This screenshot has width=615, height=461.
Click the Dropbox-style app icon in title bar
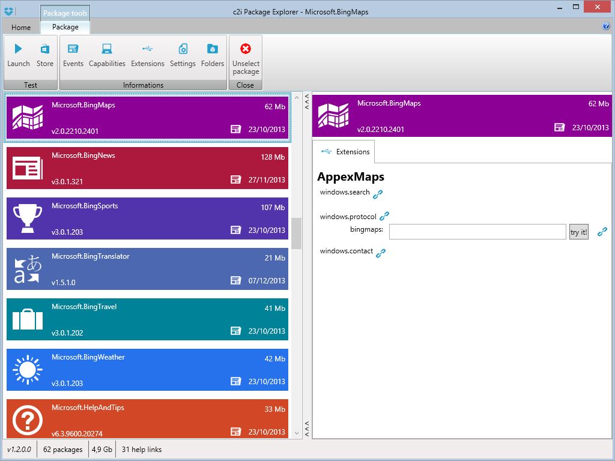(x=8, y=11)
